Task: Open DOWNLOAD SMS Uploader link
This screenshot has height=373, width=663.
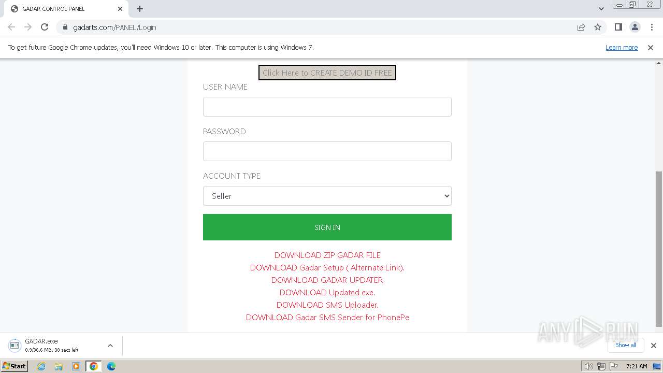Action: click(x=327, y=305)
